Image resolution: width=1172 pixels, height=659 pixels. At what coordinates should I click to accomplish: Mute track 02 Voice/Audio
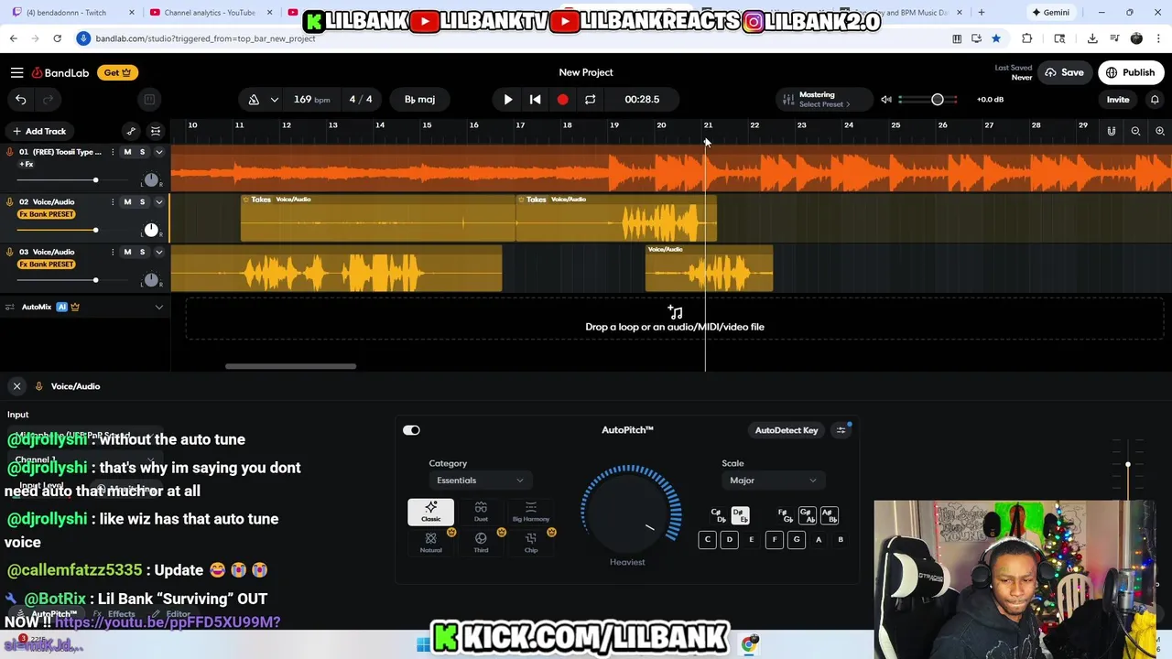(x=127, y=201)
